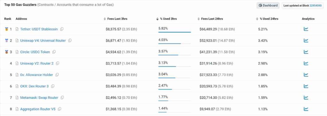The height and width of the screenshot is (116, 327).
Task: Copy the Tether USDT Stablecoin address
Action: (x=62, y=29)
